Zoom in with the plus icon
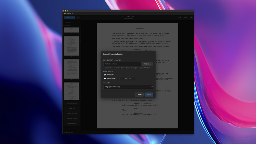256x144 pixels. click(191, 18)
